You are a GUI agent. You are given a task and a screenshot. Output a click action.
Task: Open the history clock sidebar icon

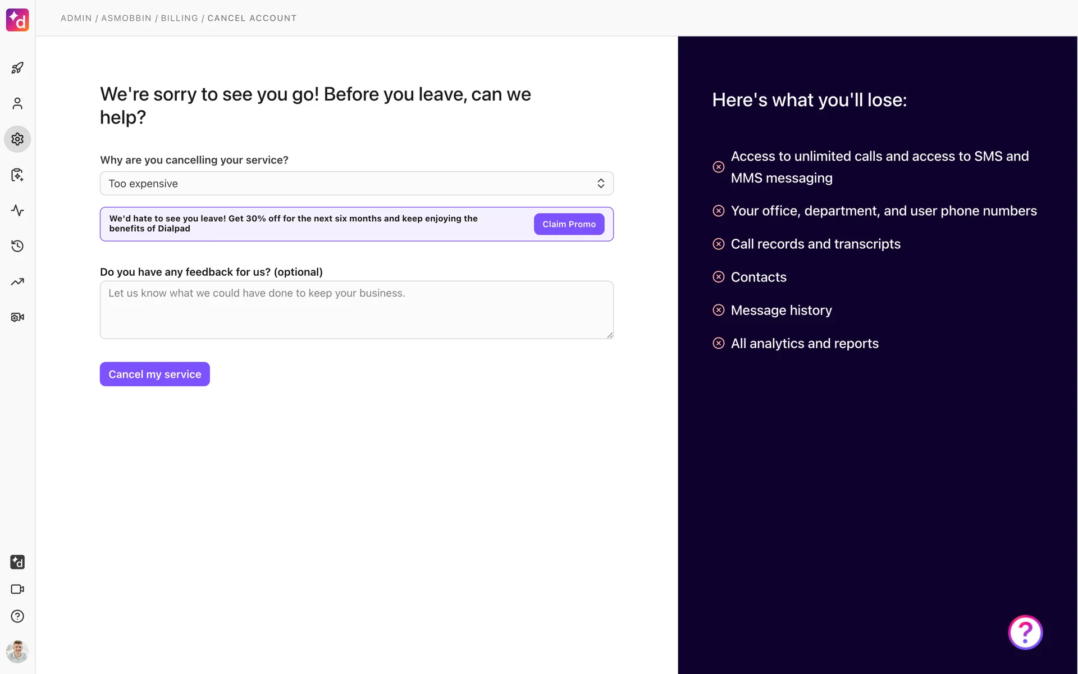[x=17, y=246]
